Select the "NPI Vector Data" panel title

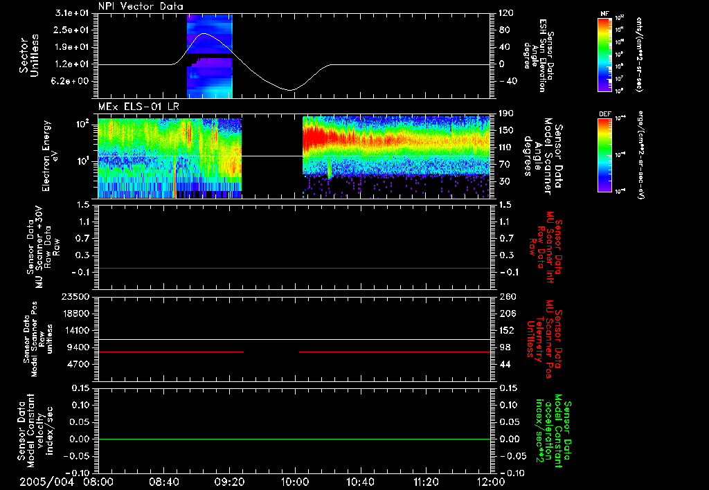(x=141, y=6)
